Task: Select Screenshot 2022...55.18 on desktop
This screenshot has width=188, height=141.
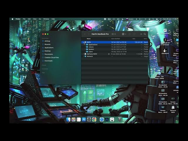Action: tap(163, 84)
